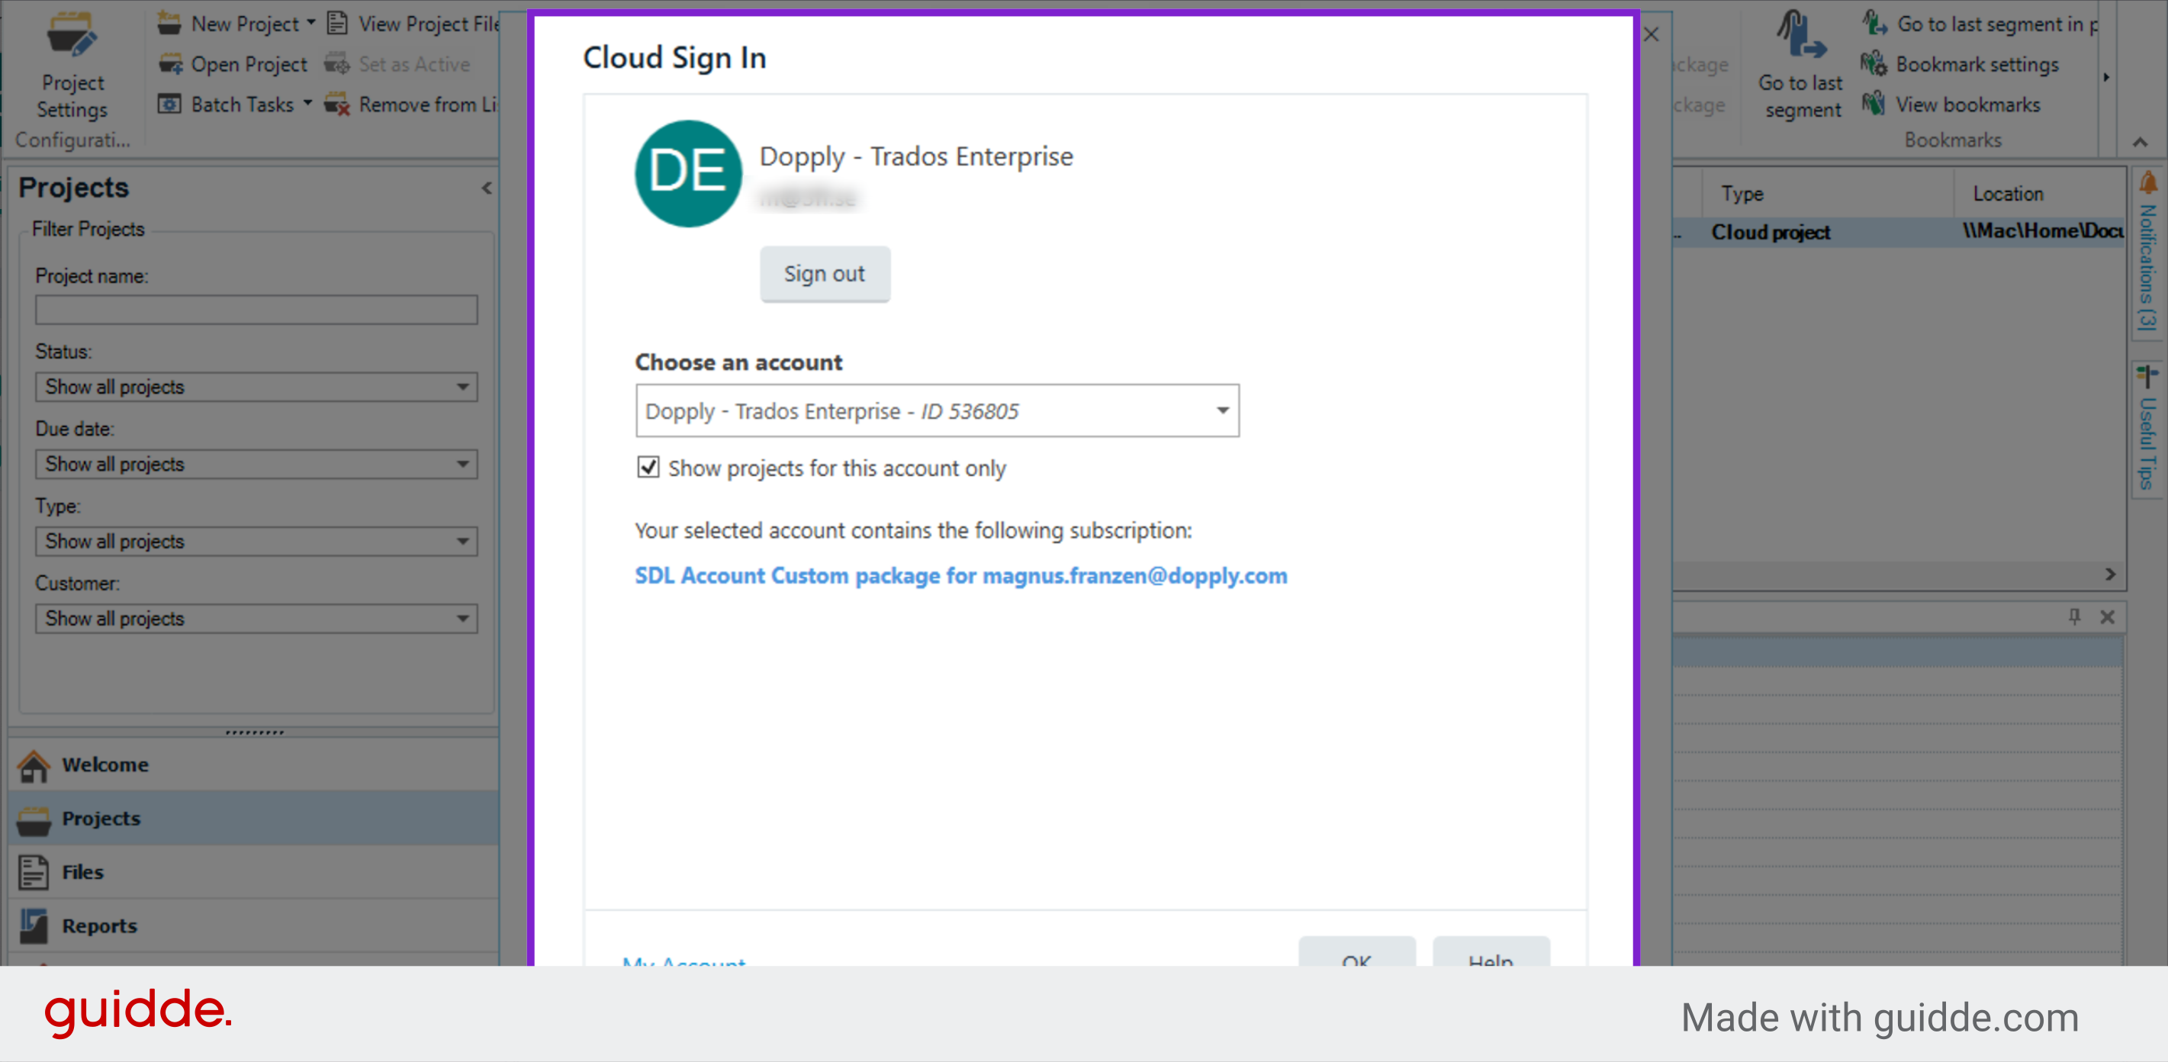The image size is (2168, 1062).
Task: Click the Set as Active icon
Action: [x=337, y=64]
